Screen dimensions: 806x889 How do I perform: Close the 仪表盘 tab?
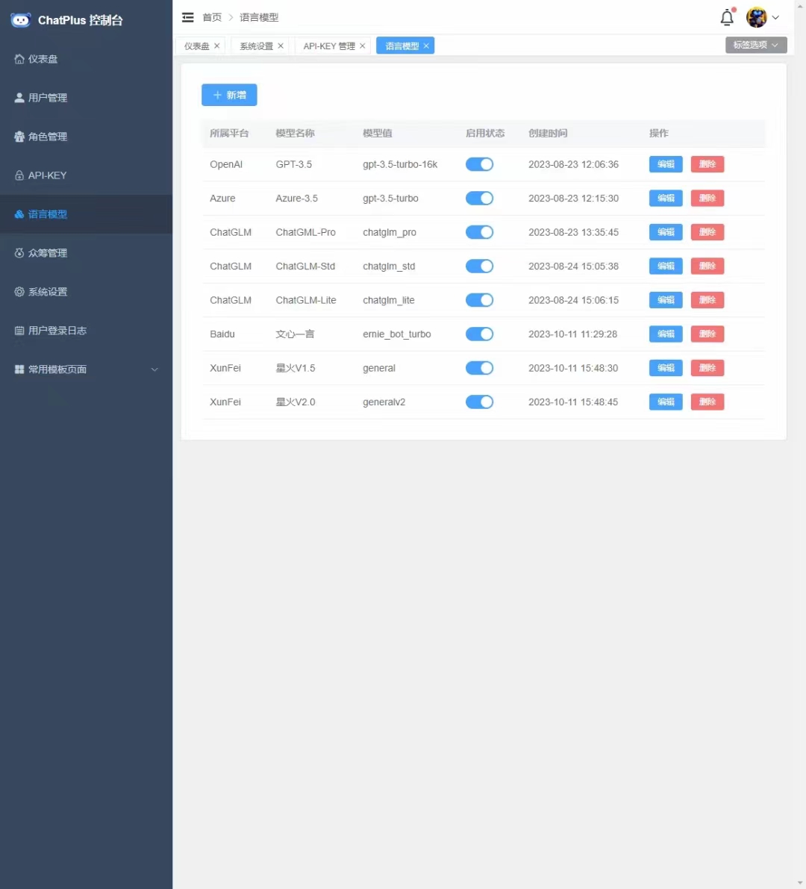pyautogui.click(x=216, y=46)
